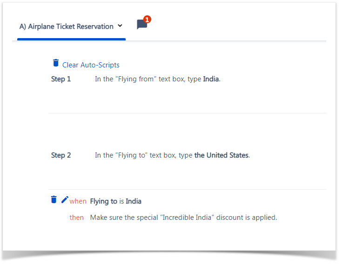The image size is (342, 264).
Task: Edit the when-rule with the pencil icon
Action: pos(65,199)
